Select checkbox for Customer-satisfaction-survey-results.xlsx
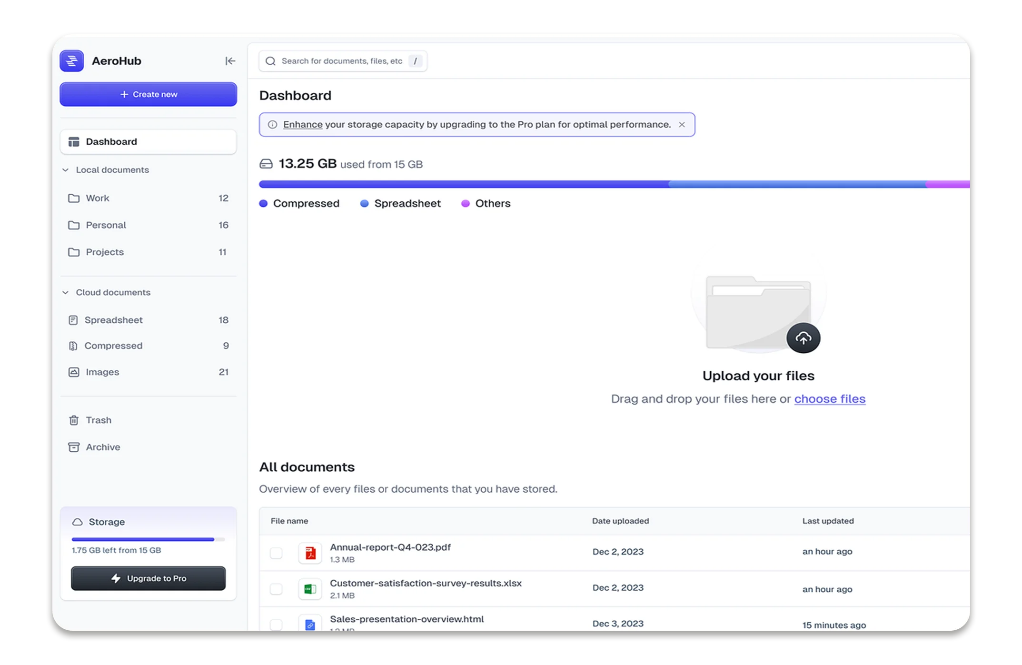The height and width of the screenshot is (665, 1022). click(276, 589)
